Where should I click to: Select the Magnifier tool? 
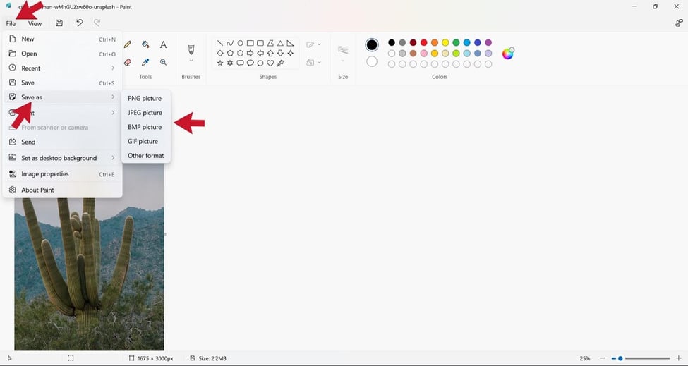(163, 62)
